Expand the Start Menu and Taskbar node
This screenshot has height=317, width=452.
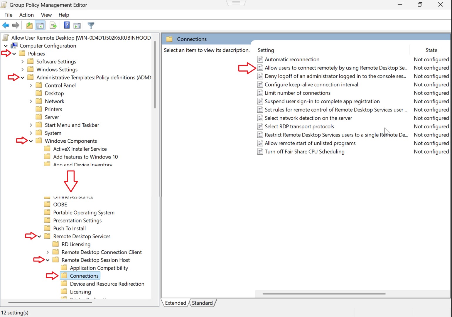(31, 125)
